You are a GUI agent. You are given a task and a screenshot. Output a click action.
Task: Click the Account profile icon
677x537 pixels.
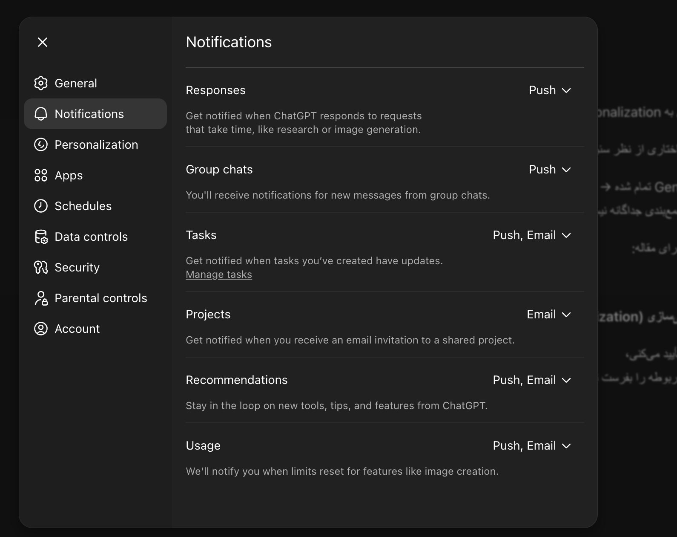point(41,329)
